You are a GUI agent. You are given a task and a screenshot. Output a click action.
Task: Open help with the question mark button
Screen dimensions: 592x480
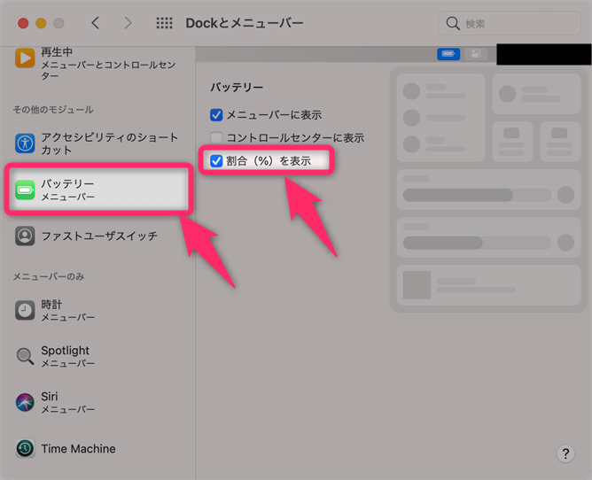[x=565, y=454]
